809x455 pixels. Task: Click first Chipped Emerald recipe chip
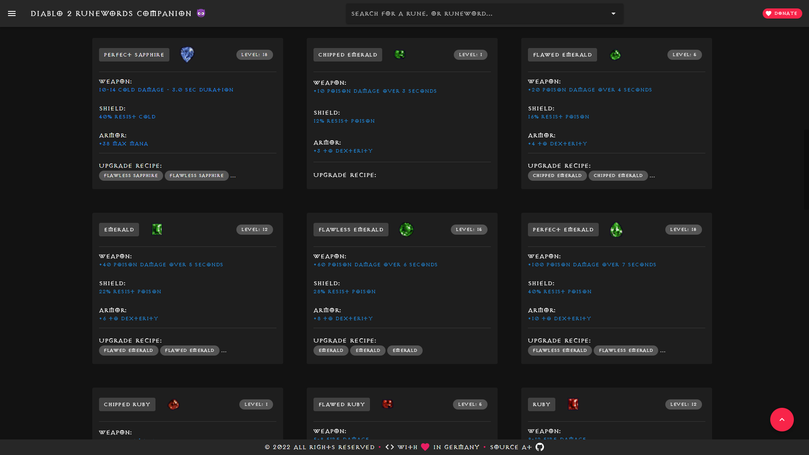click(557, 176)
